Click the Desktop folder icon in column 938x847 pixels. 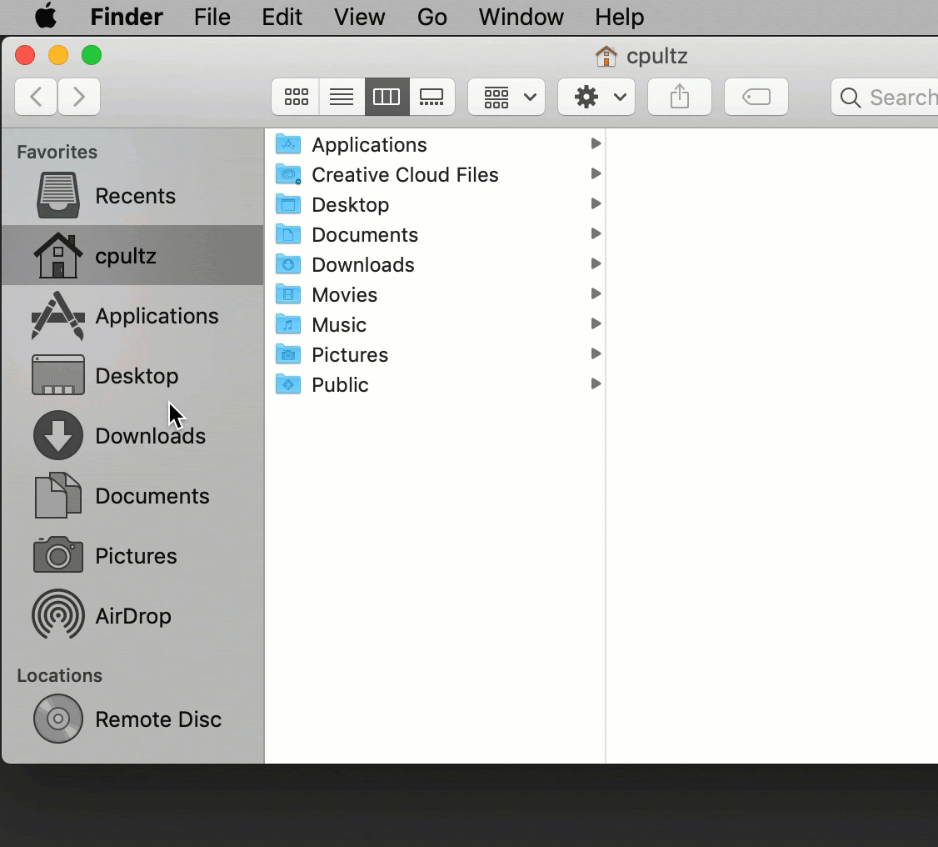(x=287, y=203)
